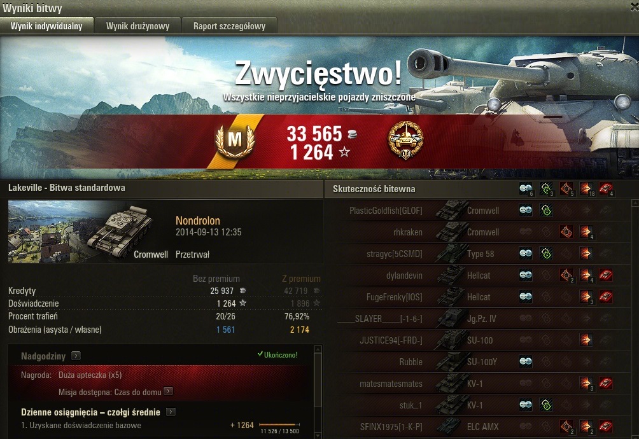Expand the Nadgodziny mission details arrow
This screenshot has height=439, width=639.
click(75, 356)
